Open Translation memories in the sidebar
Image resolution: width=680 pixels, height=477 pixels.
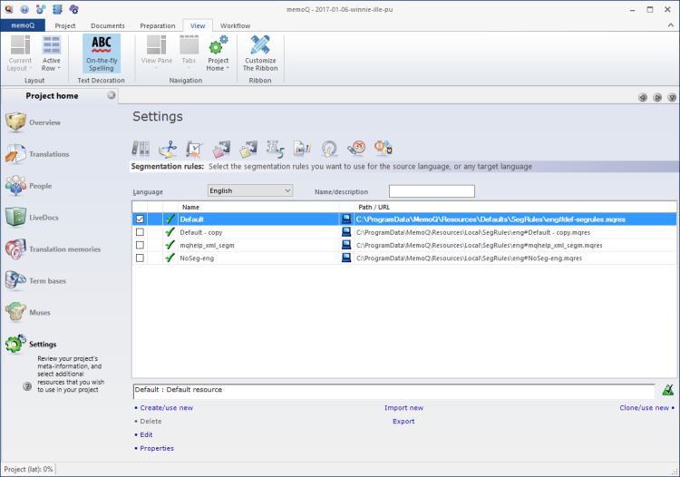[64, 249]
